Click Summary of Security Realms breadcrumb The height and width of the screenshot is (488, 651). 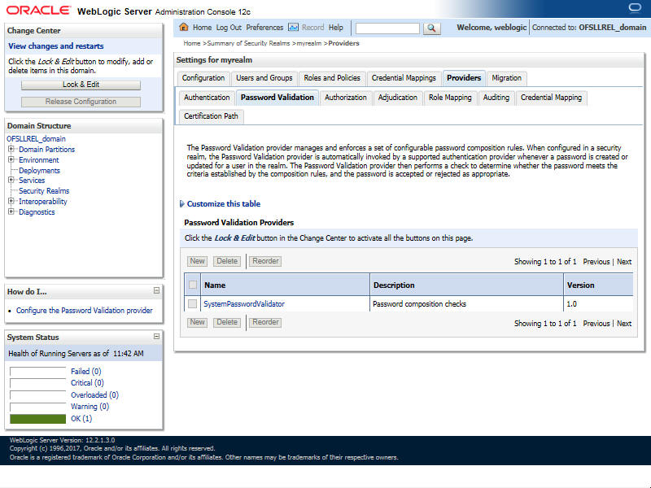(x=248, y=43)
